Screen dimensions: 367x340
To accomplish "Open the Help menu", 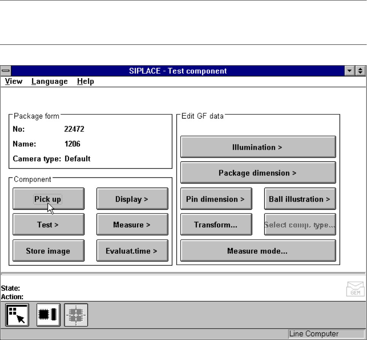I will coord(85,81).
